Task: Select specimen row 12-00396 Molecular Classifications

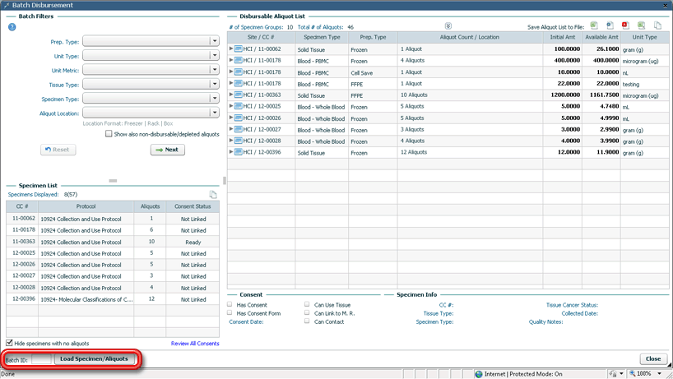Action: point(113,299)
